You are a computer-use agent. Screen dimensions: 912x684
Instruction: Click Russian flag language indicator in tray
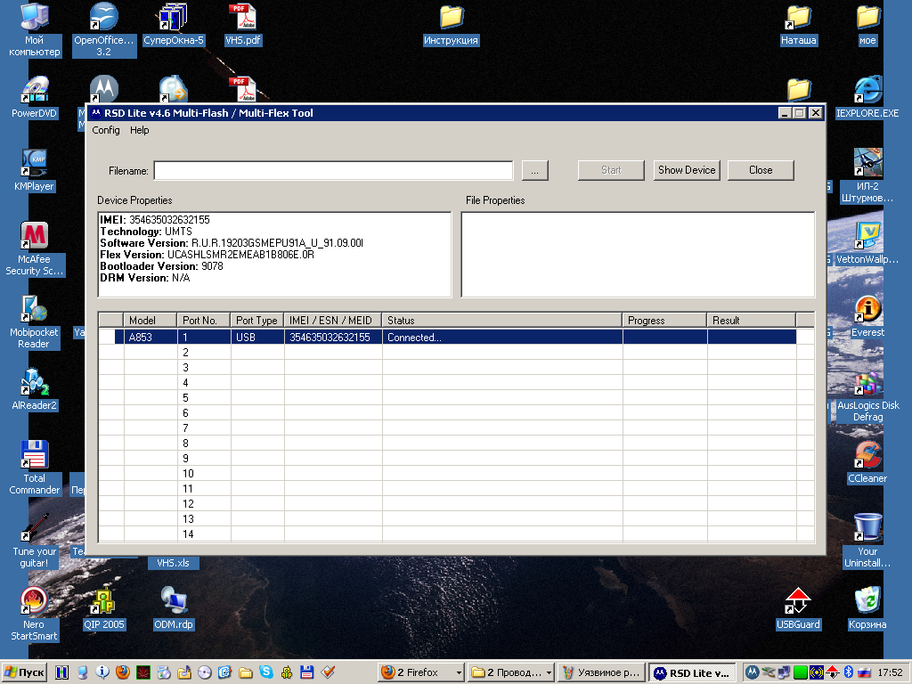pos(864,672)
